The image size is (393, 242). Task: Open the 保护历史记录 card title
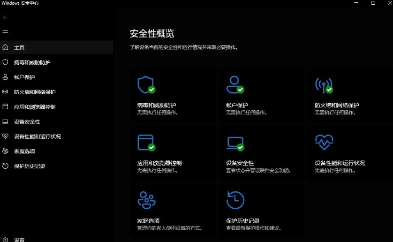pyautogui.click(x=242, y=221)
